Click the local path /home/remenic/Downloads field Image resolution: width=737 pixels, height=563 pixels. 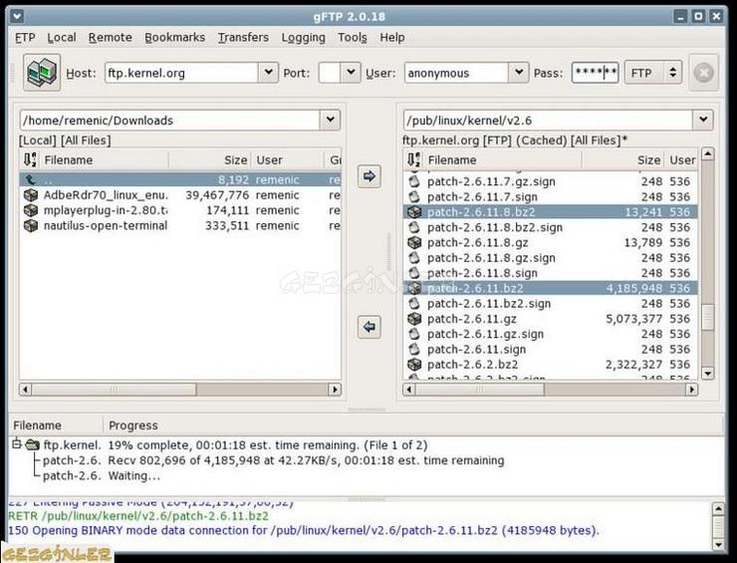click(x=170, y=120)
